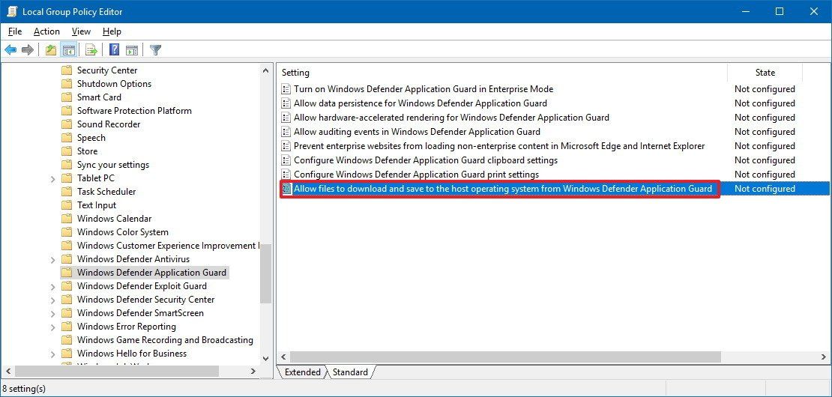Expand the Tablet PC tree node
This screenshot has height=397, width=832.
pyautogui.click(x=52, y=179)
